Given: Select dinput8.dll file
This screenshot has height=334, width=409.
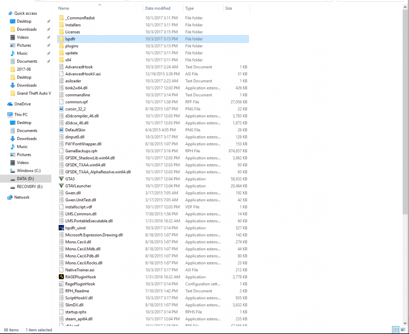Looking at the screenshot, I should (75, 137).
